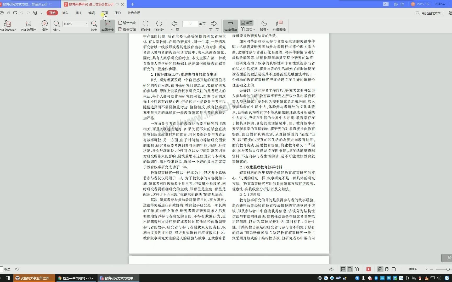Select 适合页面 fit page option
Image resolution: width=452 pixels, height=282 pixels.
pos(127,30)
